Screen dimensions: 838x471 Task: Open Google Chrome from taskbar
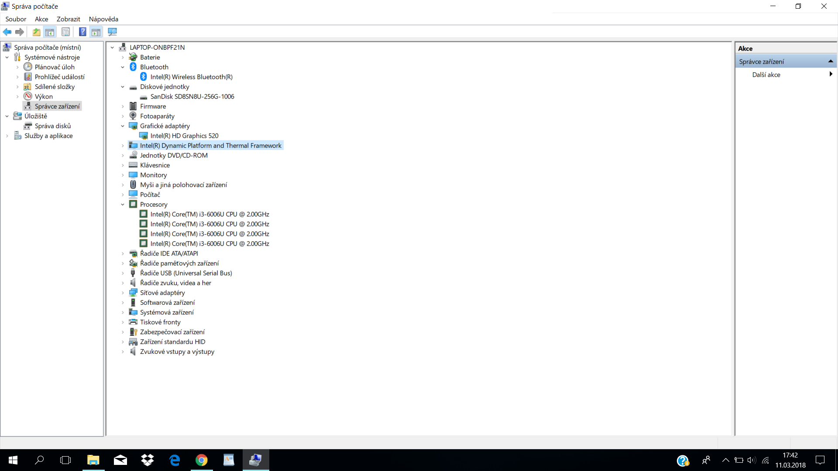click(x=202, y=460)
